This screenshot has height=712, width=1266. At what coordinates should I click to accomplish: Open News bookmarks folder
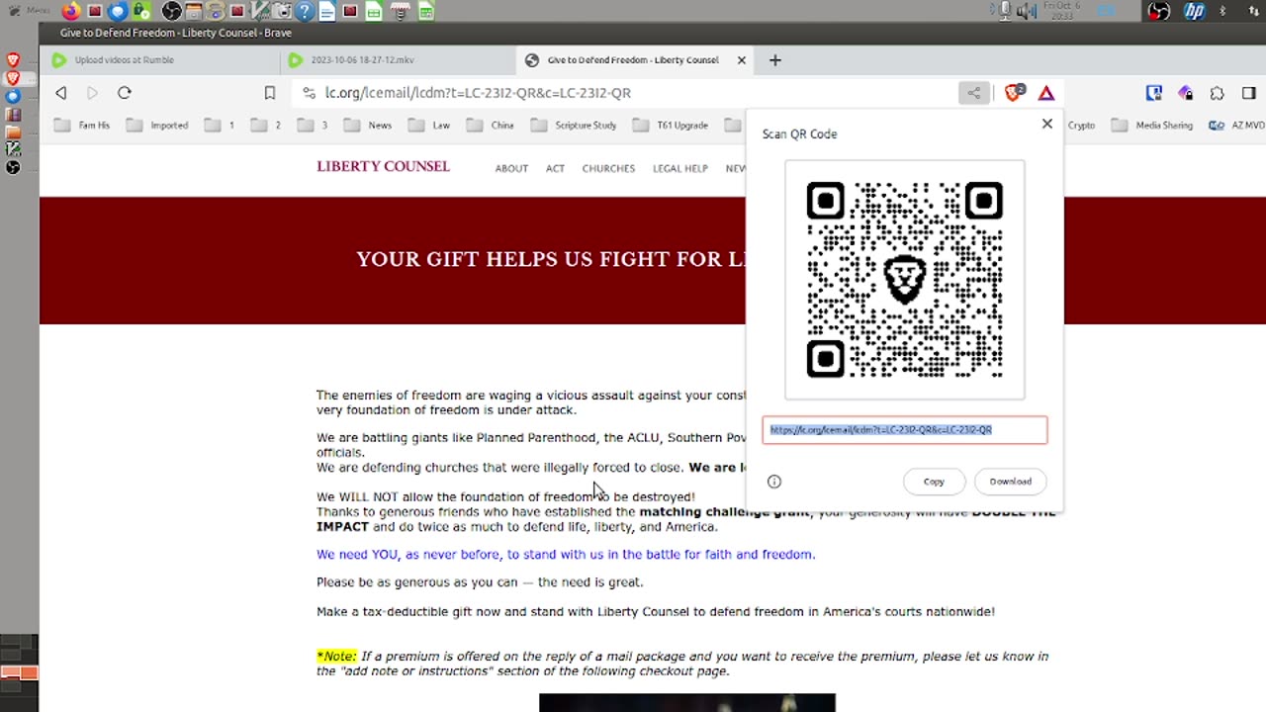tap(368, 126)
